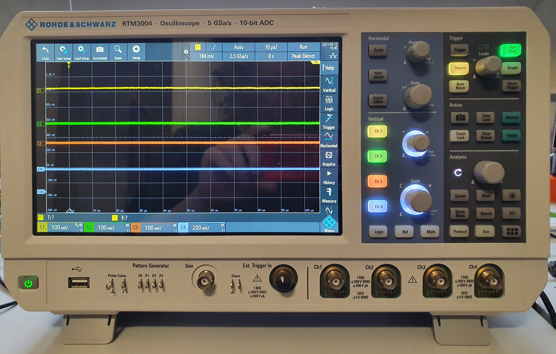Select the rising-edge trigger slope symbol
Screen dimensions: 556x354
click(213, 47)
